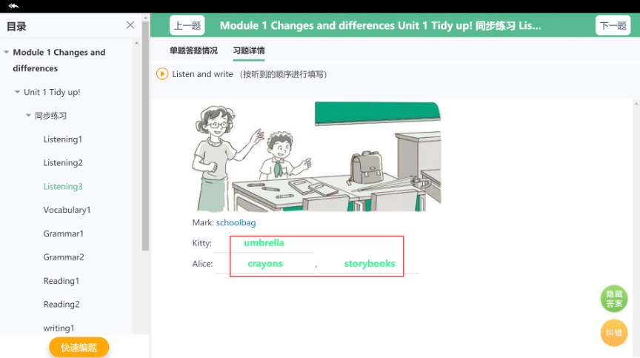The width and height of the screenshot is (640, 358).
Task: Go to previous question with 上一题
Action: pyautogui.click(x=187, y=26)
